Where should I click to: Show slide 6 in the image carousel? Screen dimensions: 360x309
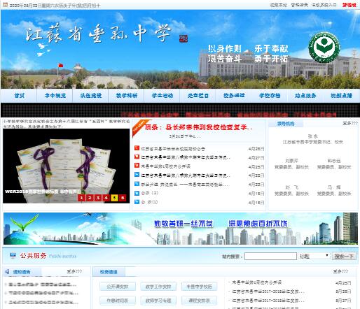point(123,198)
